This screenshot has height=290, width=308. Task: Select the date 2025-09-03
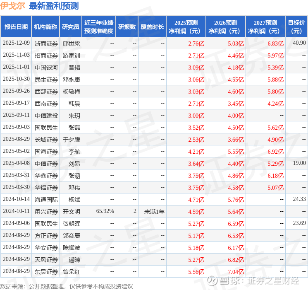point(16,127)
